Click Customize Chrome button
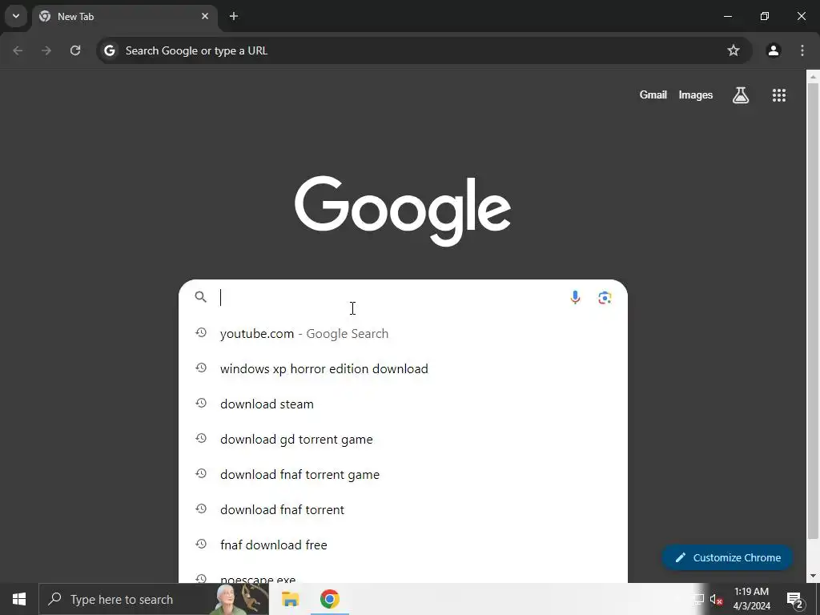Image resolution: width=820 pixels, height=615 pixels. click(727, 557)
